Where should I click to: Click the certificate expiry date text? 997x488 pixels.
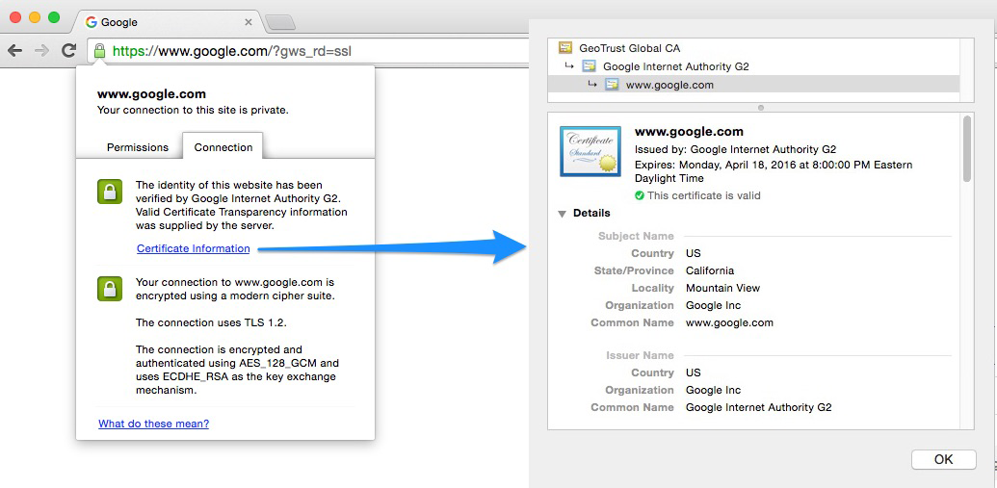point(774,171)
